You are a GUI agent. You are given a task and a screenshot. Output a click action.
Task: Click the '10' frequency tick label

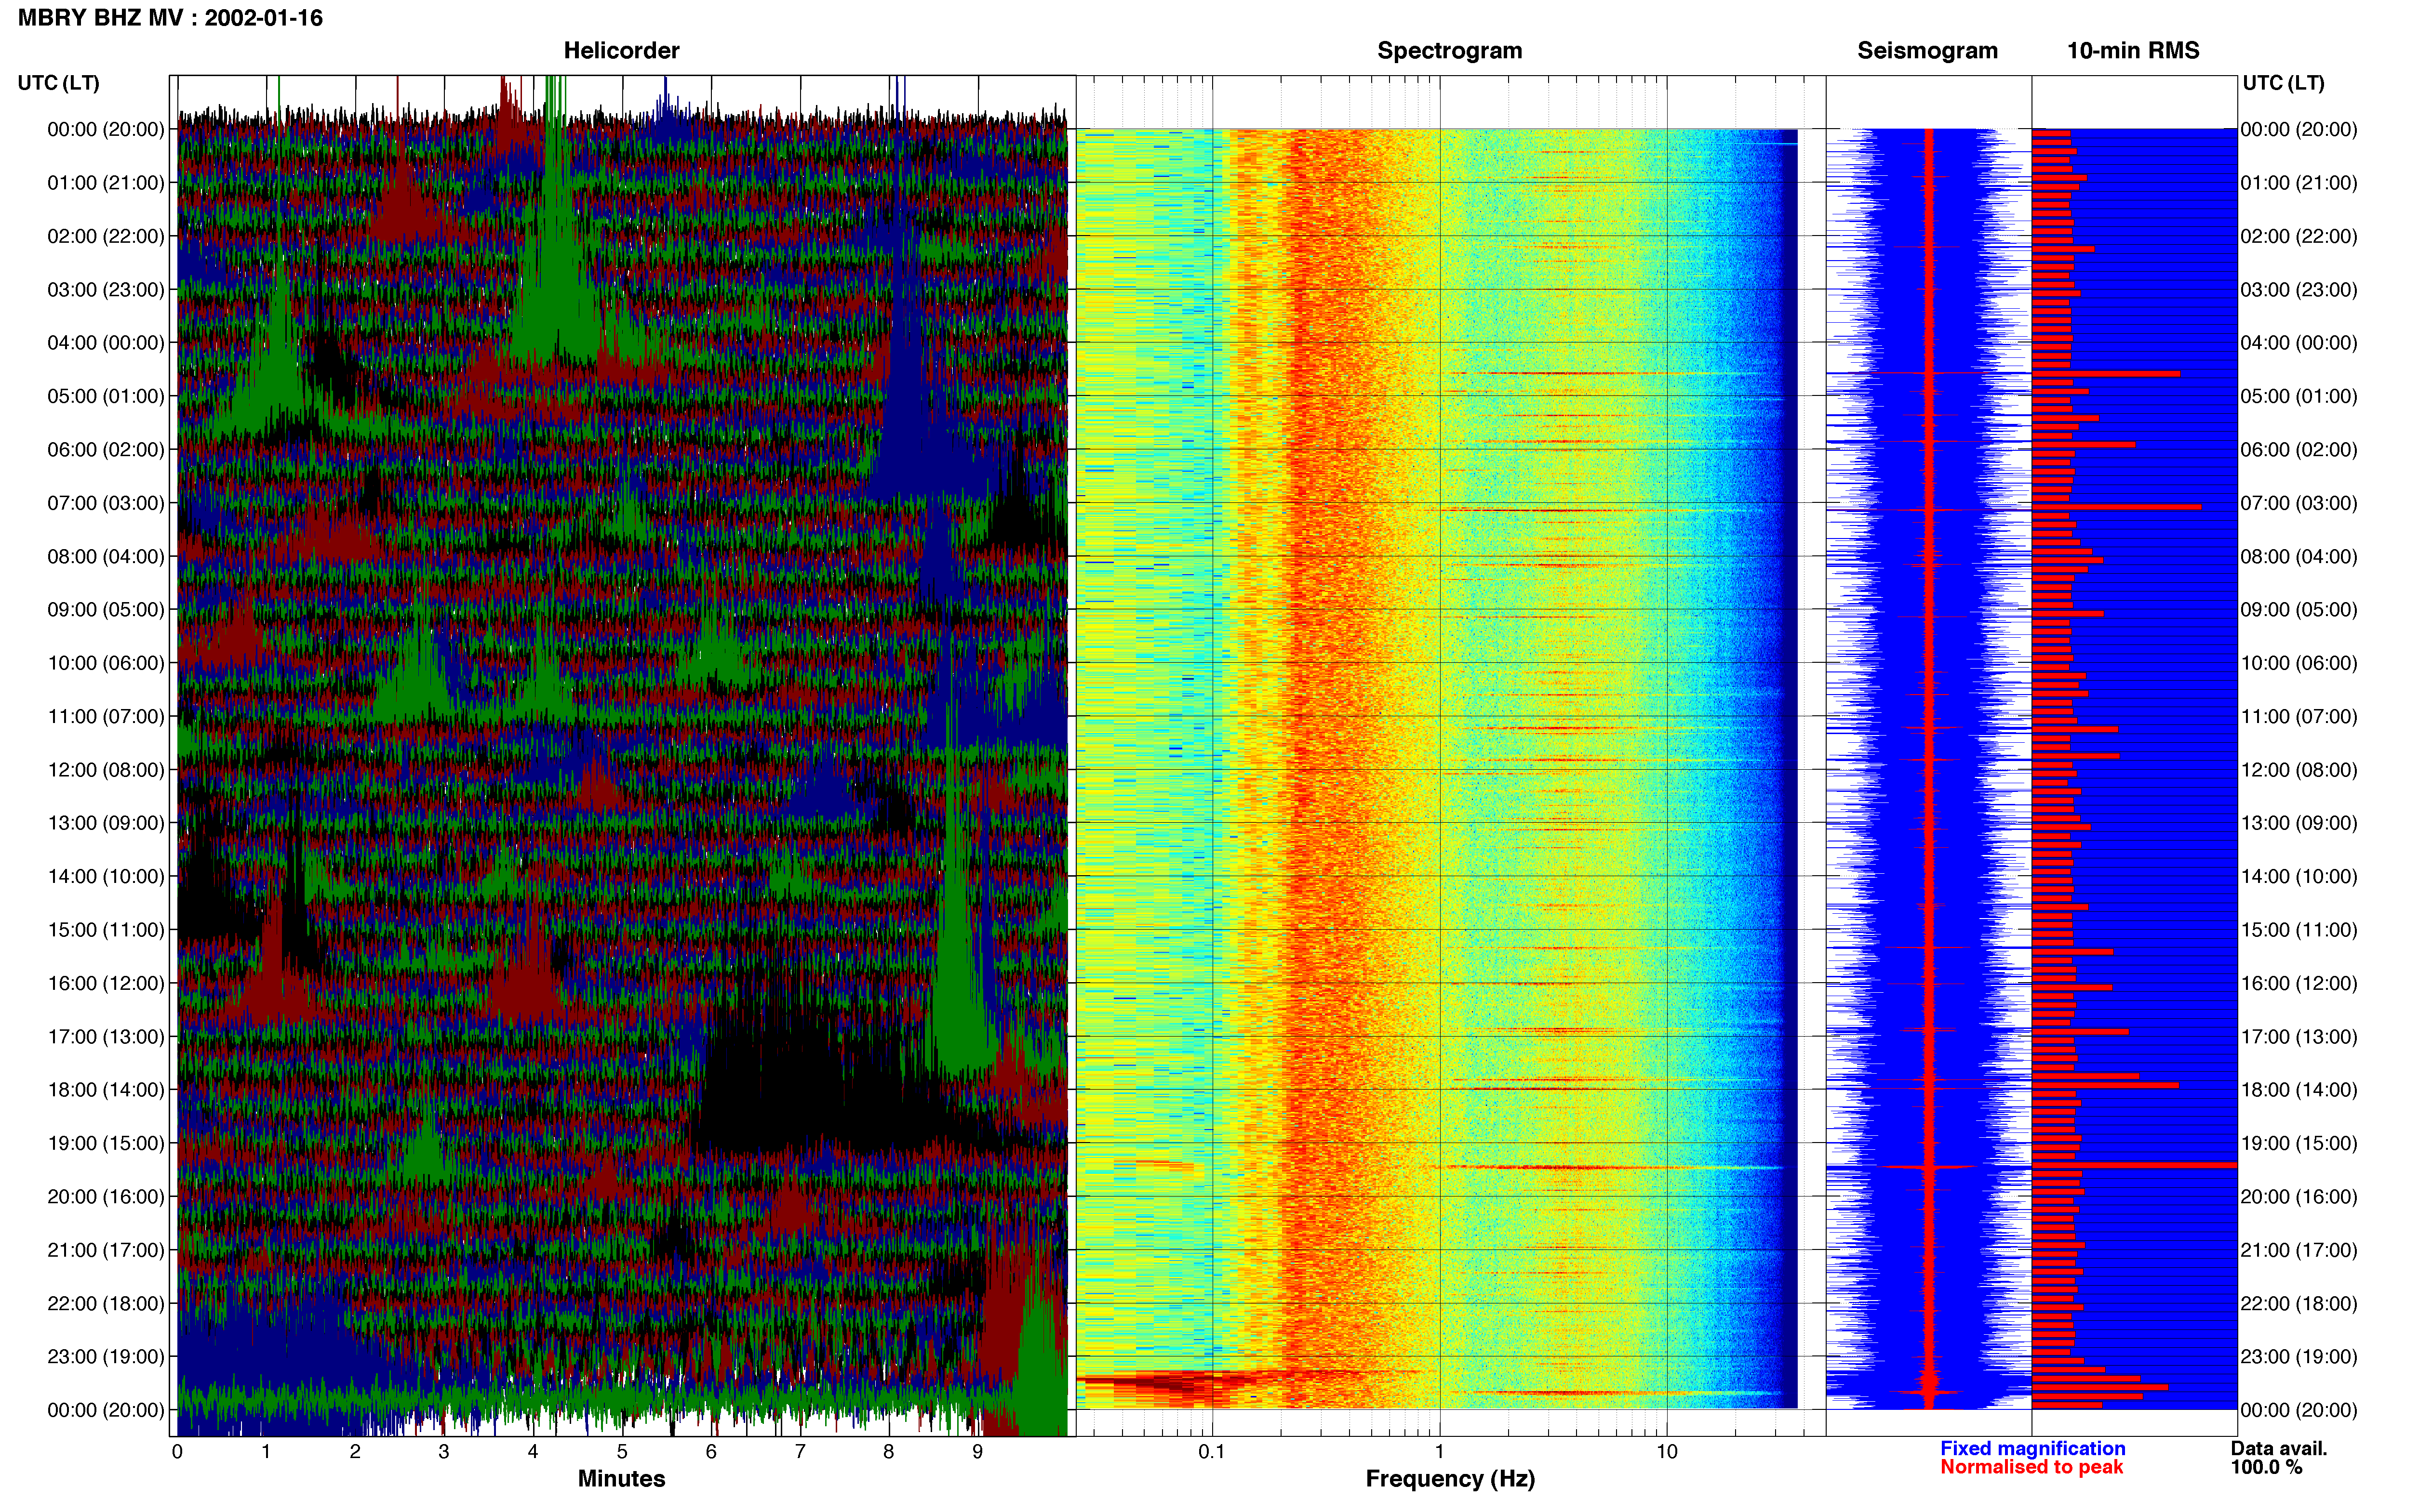pos(1667,1452)
